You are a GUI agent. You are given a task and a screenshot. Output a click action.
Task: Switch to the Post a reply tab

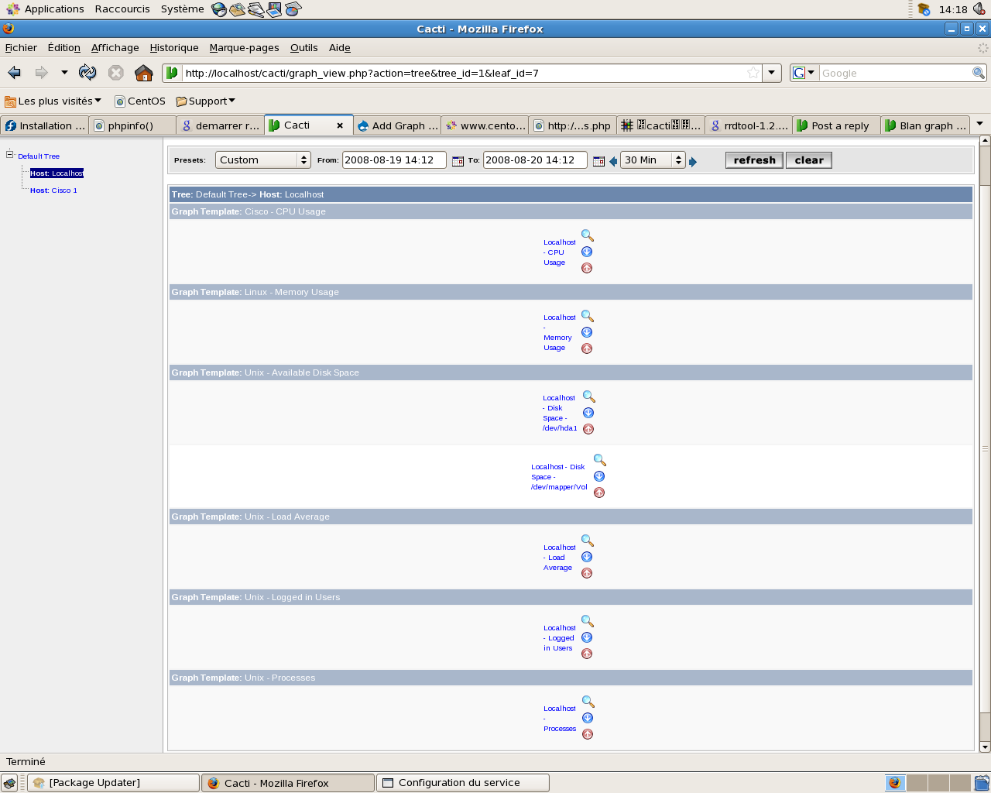[x=837, y=125]
